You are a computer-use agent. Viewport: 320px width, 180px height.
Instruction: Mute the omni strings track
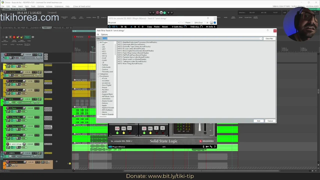[36, 144]
